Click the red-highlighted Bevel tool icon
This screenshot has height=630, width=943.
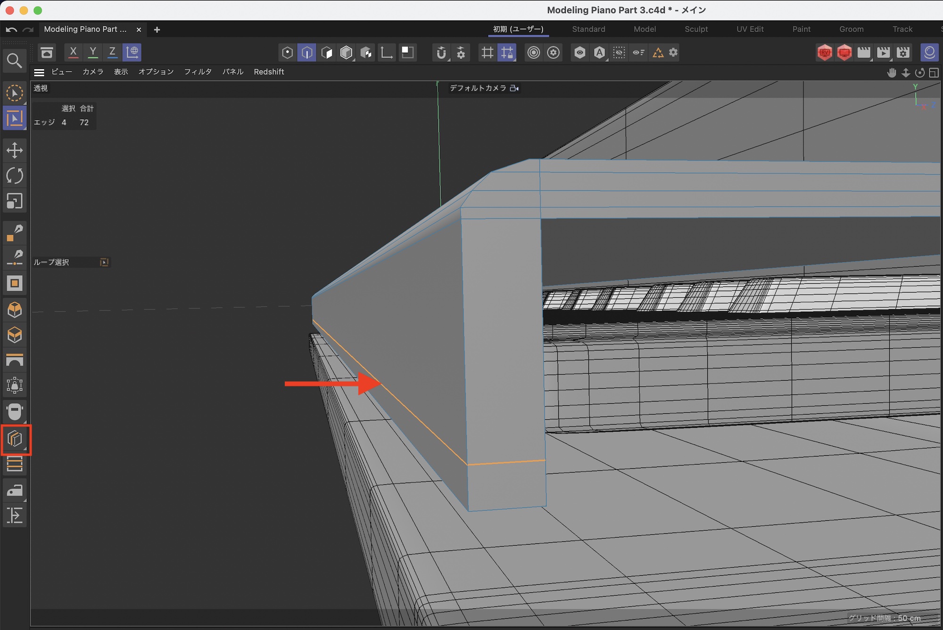coord(16,439)
